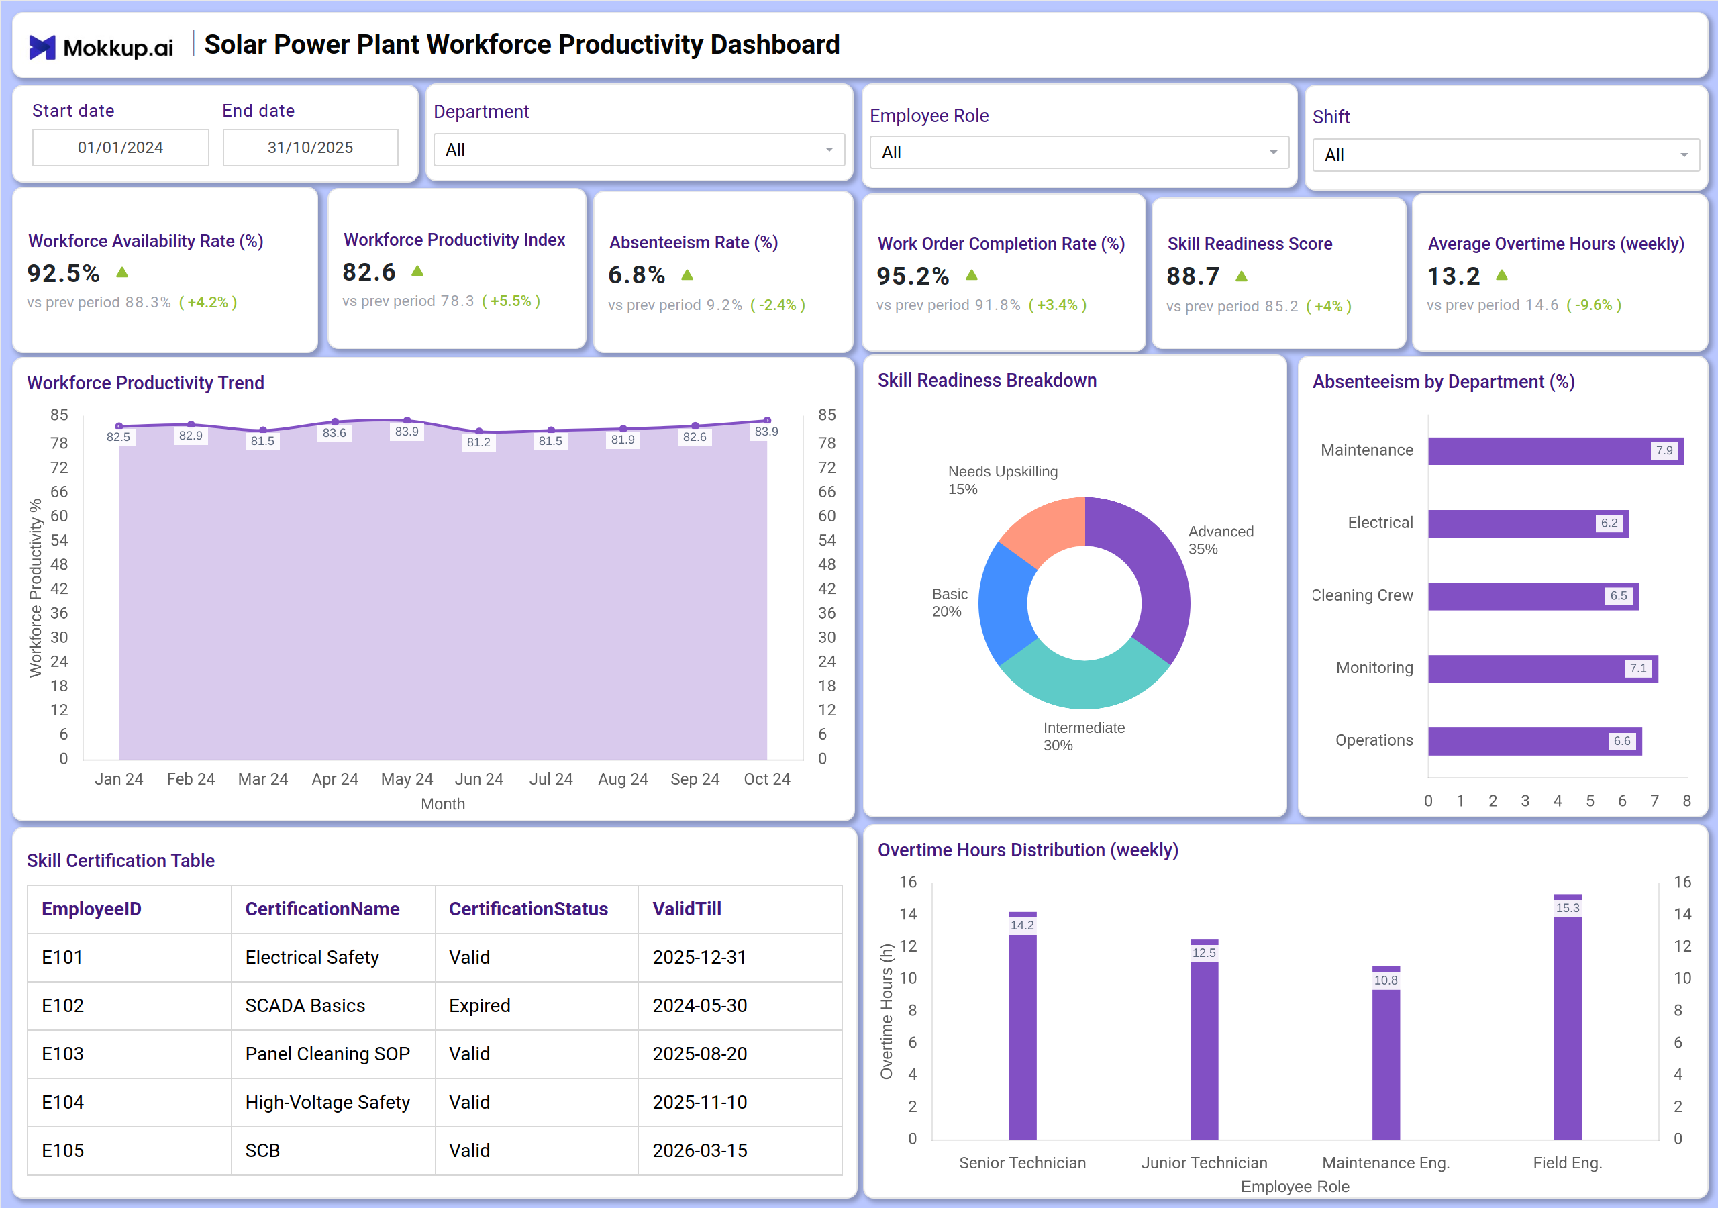The image size is (1718, 1208).
Task: Click the Skill Readiness Score trend arrow
Action: (x=1241, y=276)
